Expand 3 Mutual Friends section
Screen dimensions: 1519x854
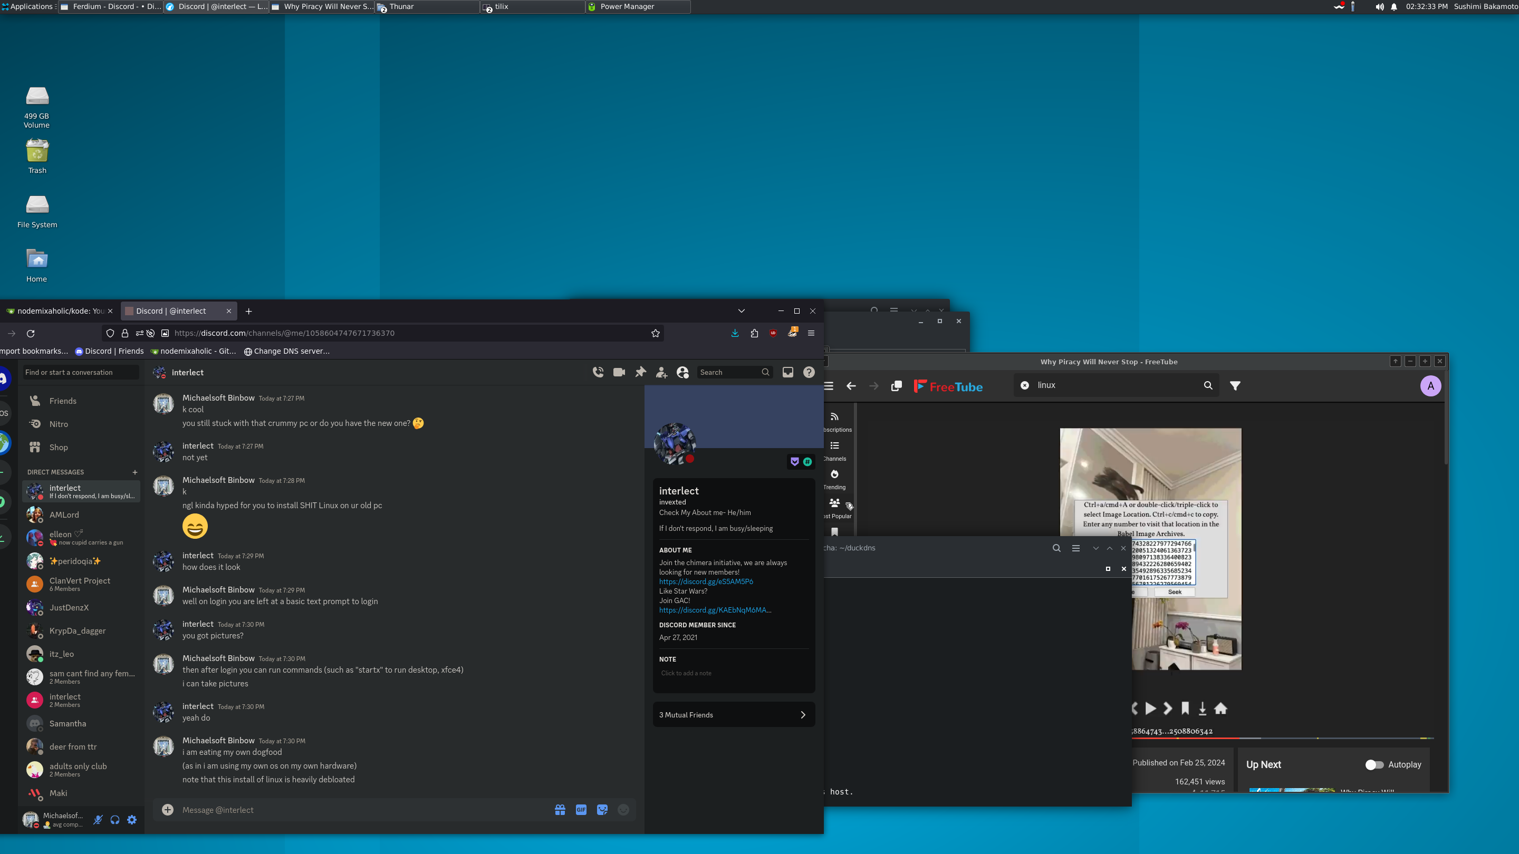(x=734, y=714)
